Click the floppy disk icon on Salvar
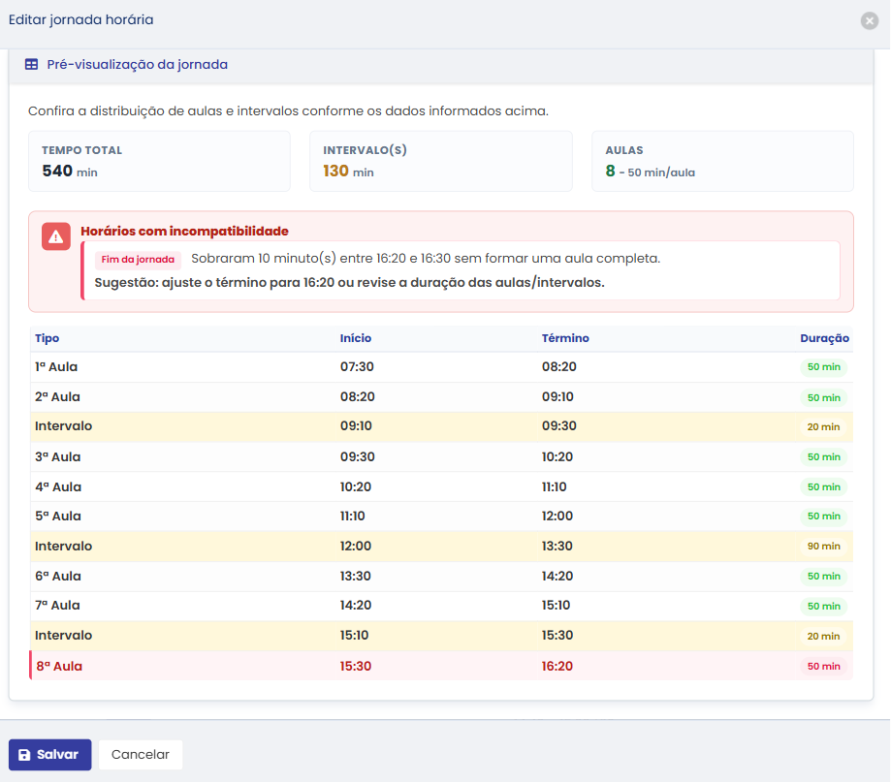The image size is (891, 783). click(x=24, y=755)
